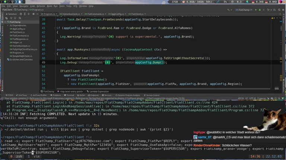Select Helper.cs in the tree
Image resolution: width=286 pixels, height=160 pixels.
point(17,43)
